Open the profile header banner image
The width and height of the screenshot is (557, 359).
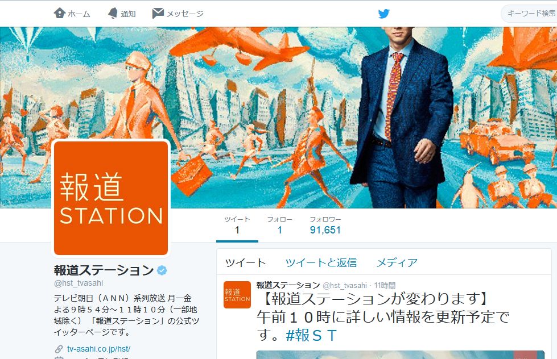click(x=279, y=118)
